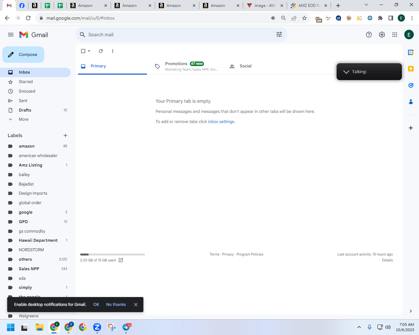Screen dimensions: 419x335
Task: Click the storage usage bar
Action: 113,255
